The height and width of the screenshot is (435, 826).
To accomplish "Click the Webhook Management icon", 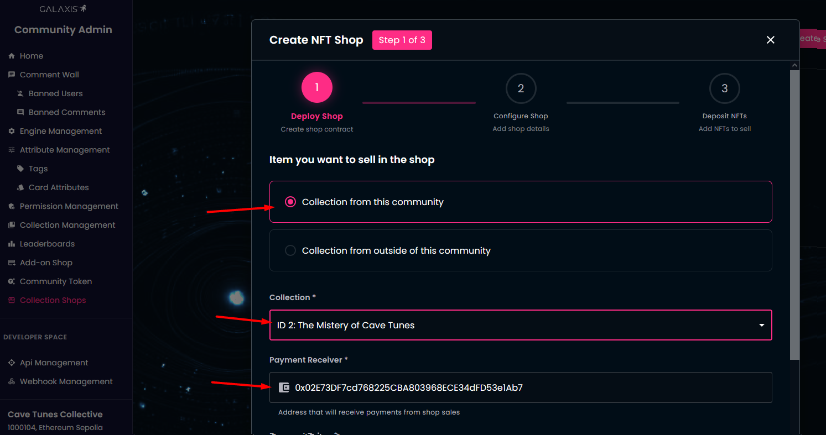I will pyautogui.click(x=12, y=381).
